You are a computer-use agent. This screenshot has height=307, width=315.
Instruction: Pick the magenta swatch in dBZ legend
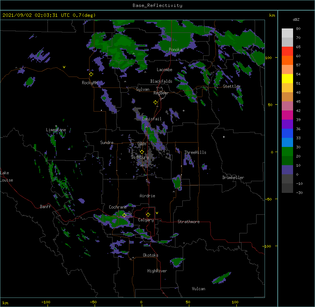click(x=287, y=115)
